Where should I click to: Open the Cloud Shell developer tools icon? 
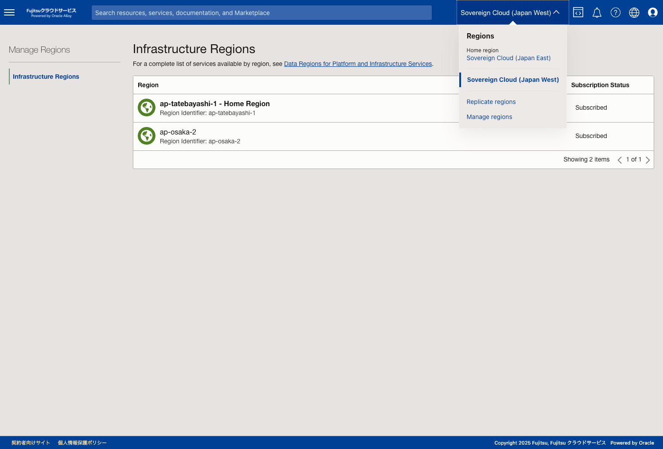(578, 12)
